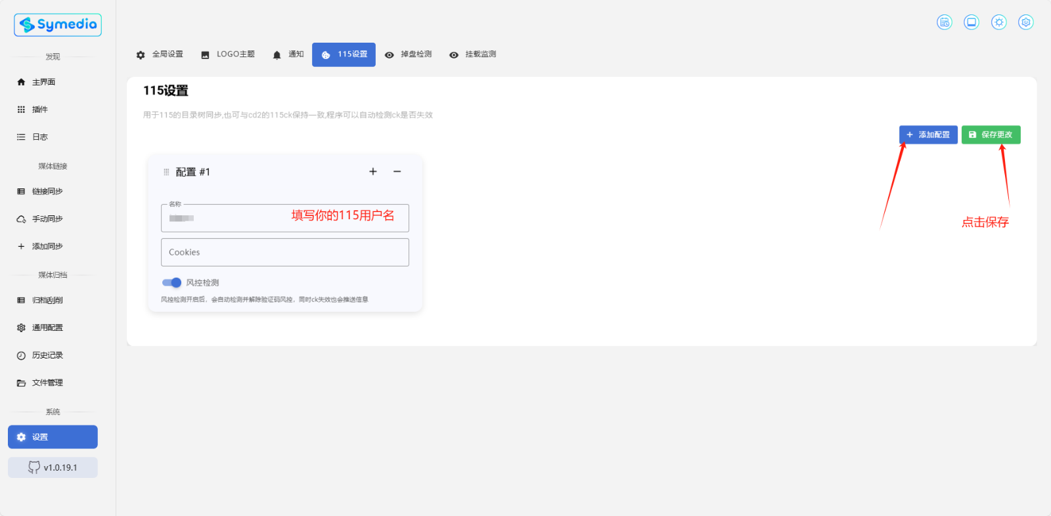
Task: Select the 115设置 tab
Action: [344, 54]
